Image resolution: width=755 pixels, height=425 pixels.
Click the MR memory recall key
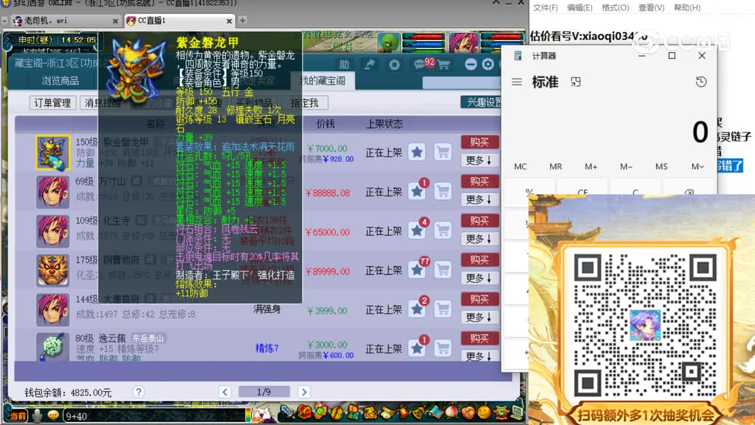click(x=556, y=166)
